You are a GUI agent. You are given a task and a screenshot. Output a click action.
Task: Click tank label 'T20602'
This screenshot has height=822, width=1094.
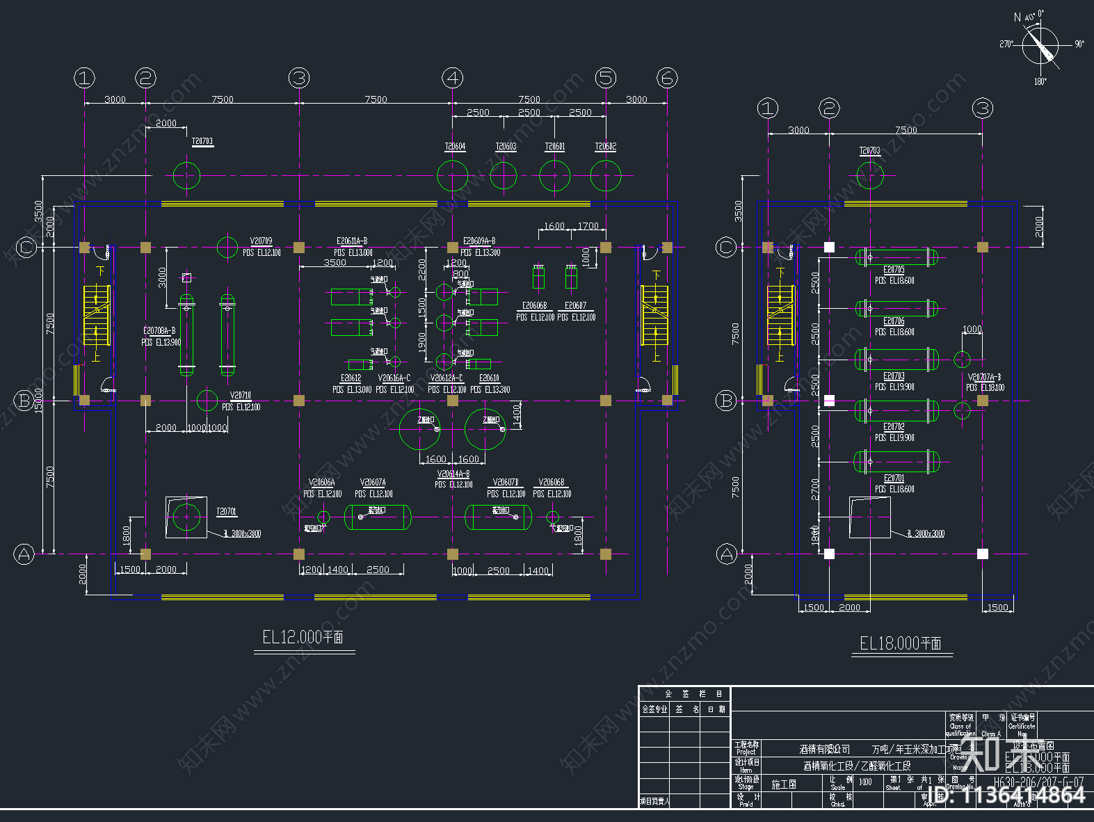pos(605,147)
